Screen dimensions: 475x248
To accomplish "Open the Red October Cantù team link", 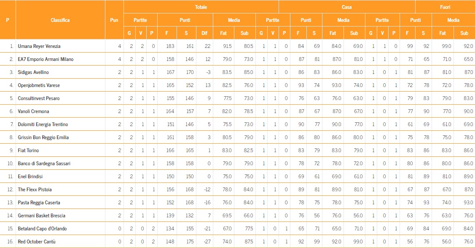I will click(37, 242).
